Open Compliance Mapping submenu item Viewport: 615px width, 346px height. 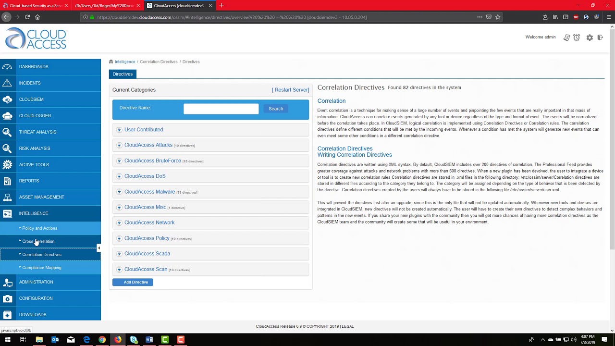(42, 268)
